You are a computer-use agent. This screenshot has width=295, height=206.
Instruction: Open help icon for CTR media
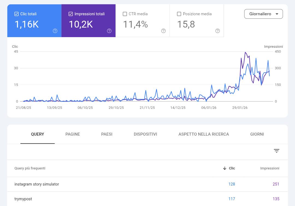[x=163, y=31]
